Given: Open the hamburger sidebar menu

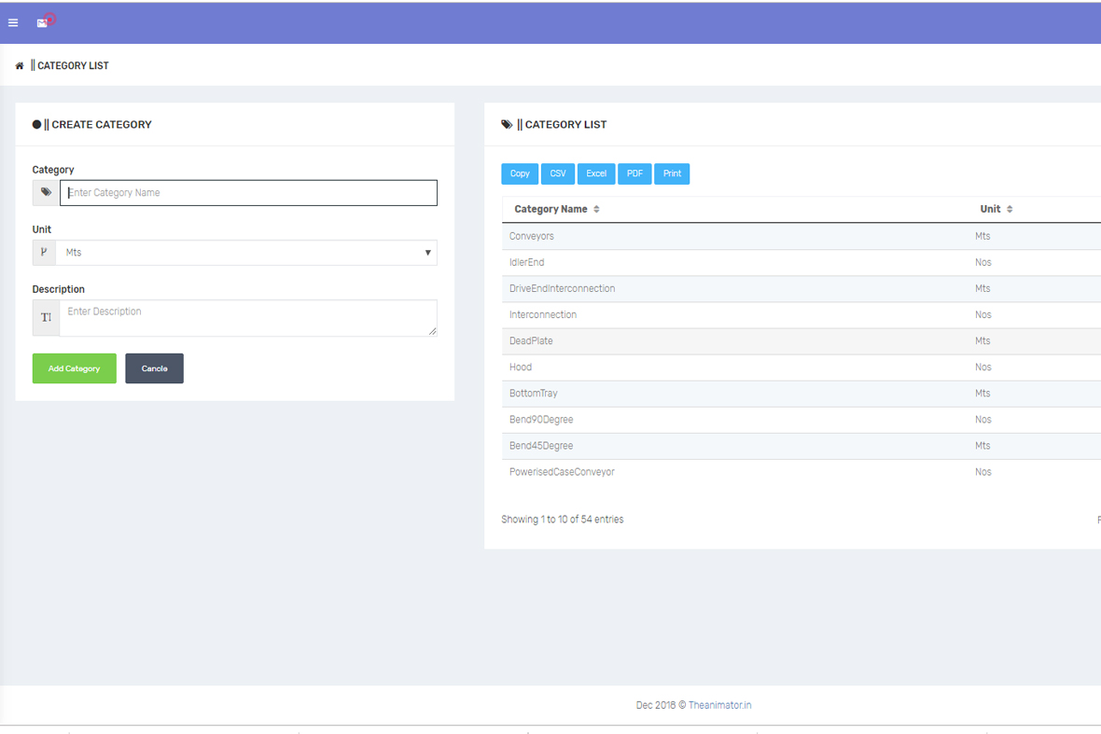Looking at the screenshot, I should pyautogui.click(x=13, y=22).
